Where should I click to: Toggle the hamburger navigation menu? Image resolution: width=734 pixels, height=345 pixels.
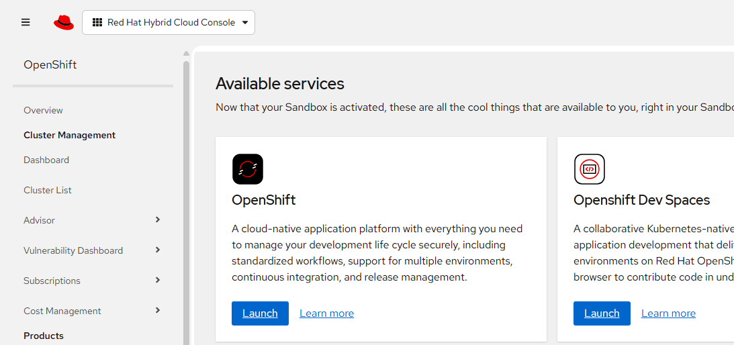click(26, 22)
